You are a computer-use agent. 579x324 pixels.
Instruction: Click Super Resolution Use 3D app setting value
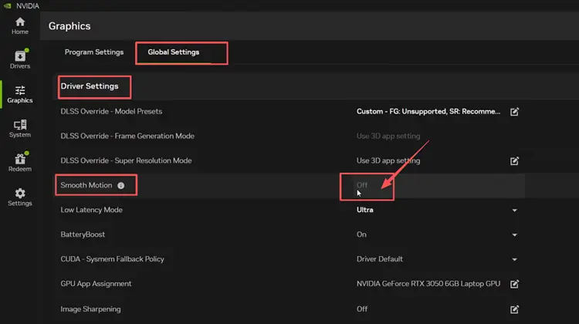[388, 160]
